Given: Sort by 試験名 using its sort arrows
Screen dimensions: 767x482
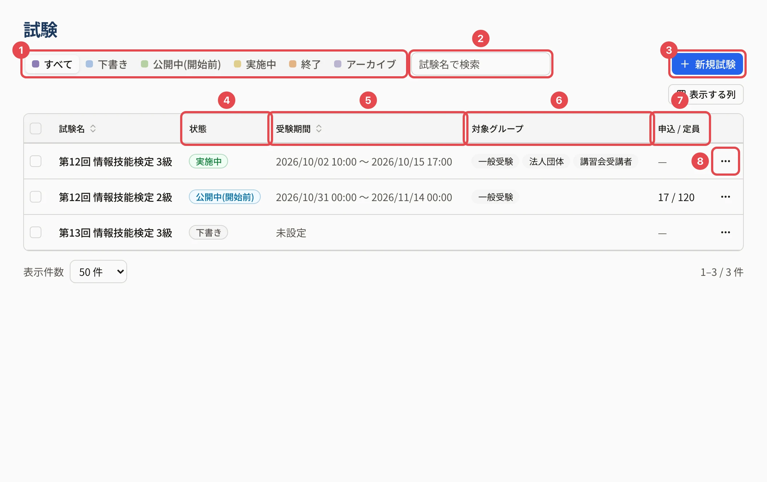Looking at the screenshot, I should [93, 128].
